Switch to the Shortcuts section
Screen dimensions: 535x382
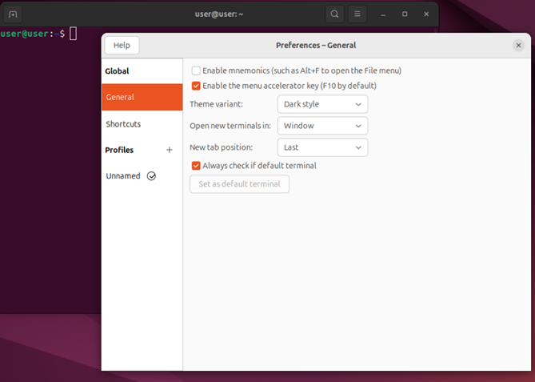142,124
